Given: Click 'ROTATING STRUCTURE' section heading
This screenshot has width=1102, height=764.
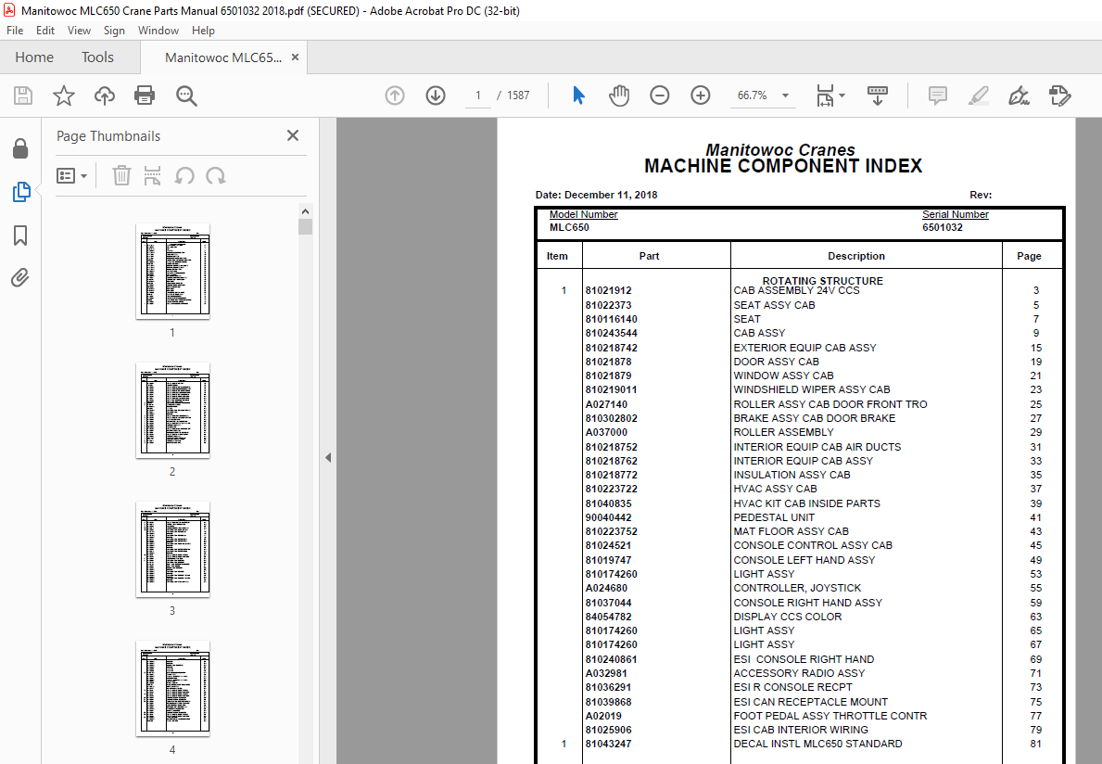Looking at the screenshot, I should tap(822, 280).
